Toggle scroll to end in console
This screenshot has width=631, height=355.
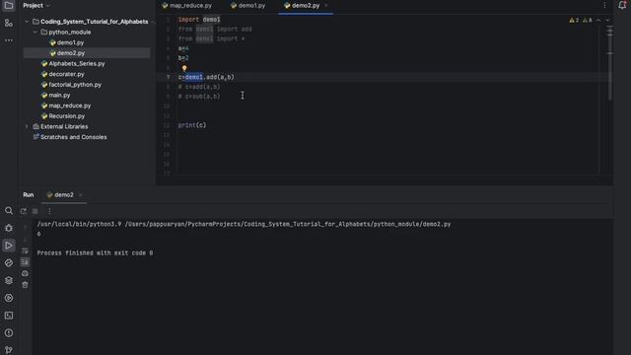point(25,262)
